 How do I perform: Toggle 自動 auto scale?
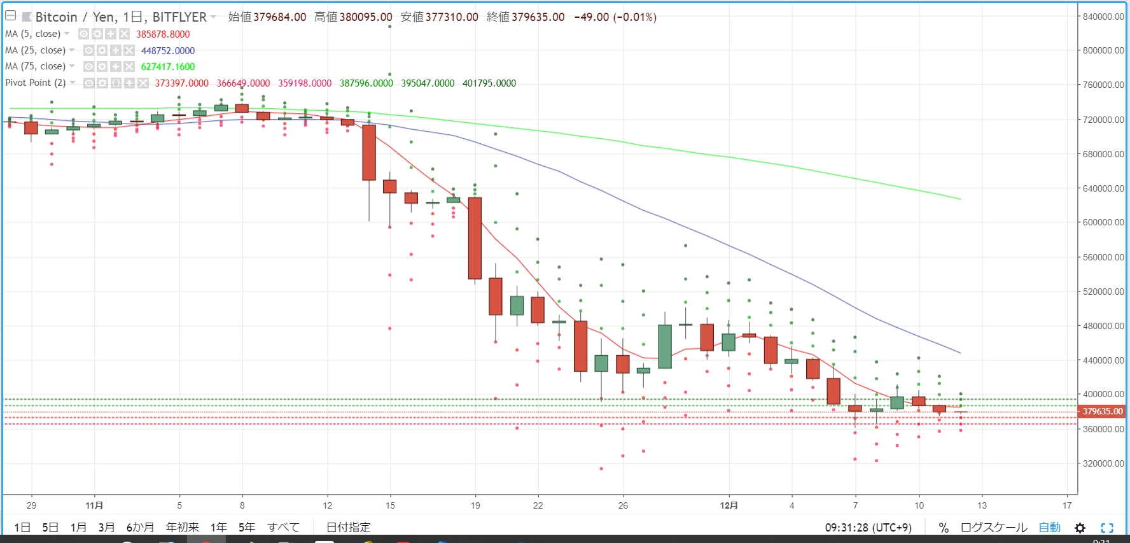point(1050,527)
